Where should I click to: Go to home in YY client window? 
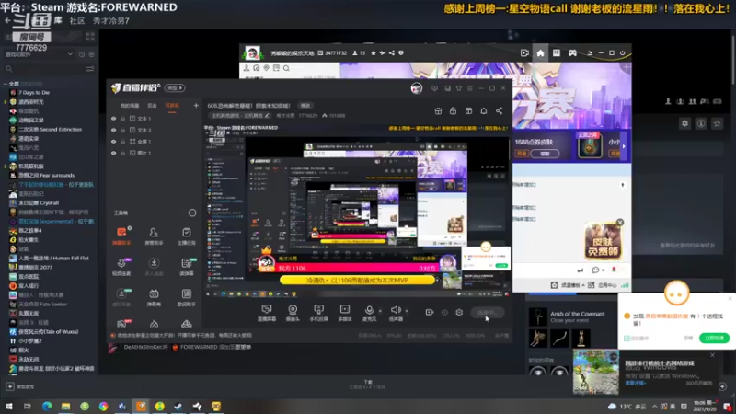pos(540,53)
